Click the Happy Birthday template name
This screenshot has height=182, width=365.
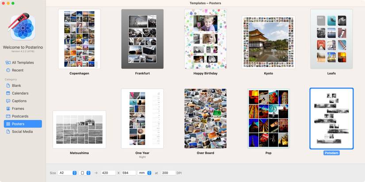tap(206, 73)
